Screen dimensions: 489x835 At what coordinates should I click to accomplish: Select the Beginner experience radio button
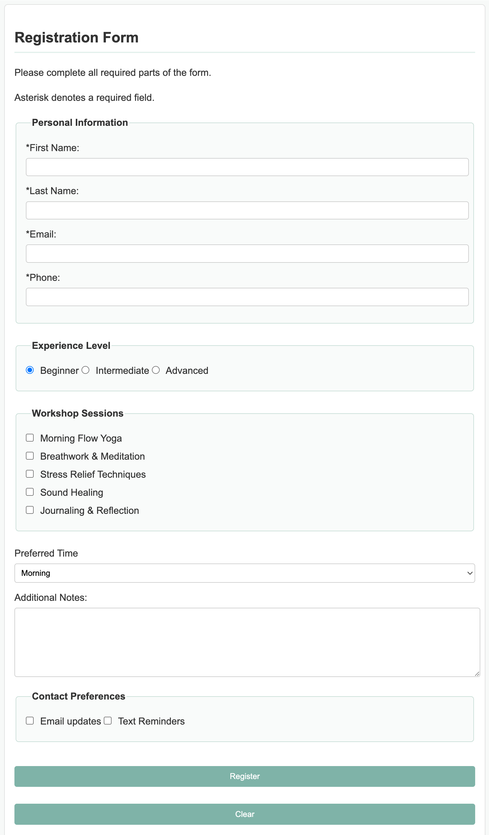pyautogui.click(x=30, y=370)
